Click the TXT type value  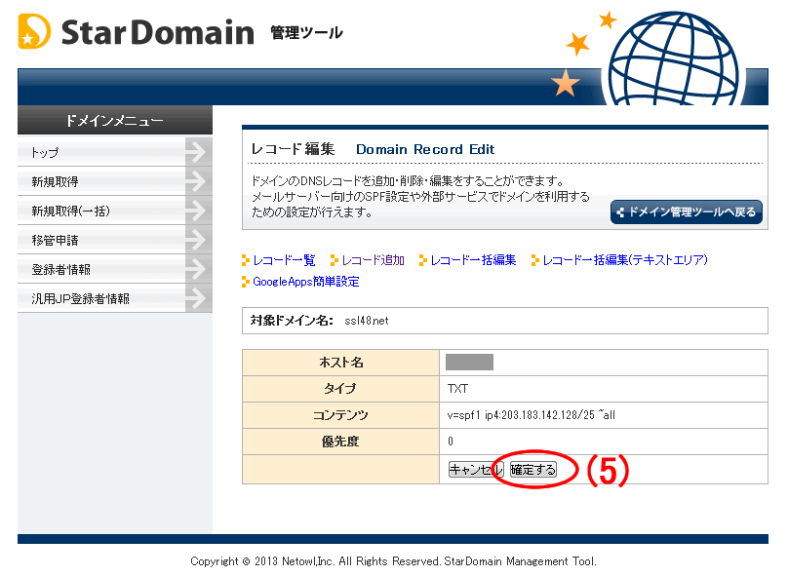pos(457,389)
